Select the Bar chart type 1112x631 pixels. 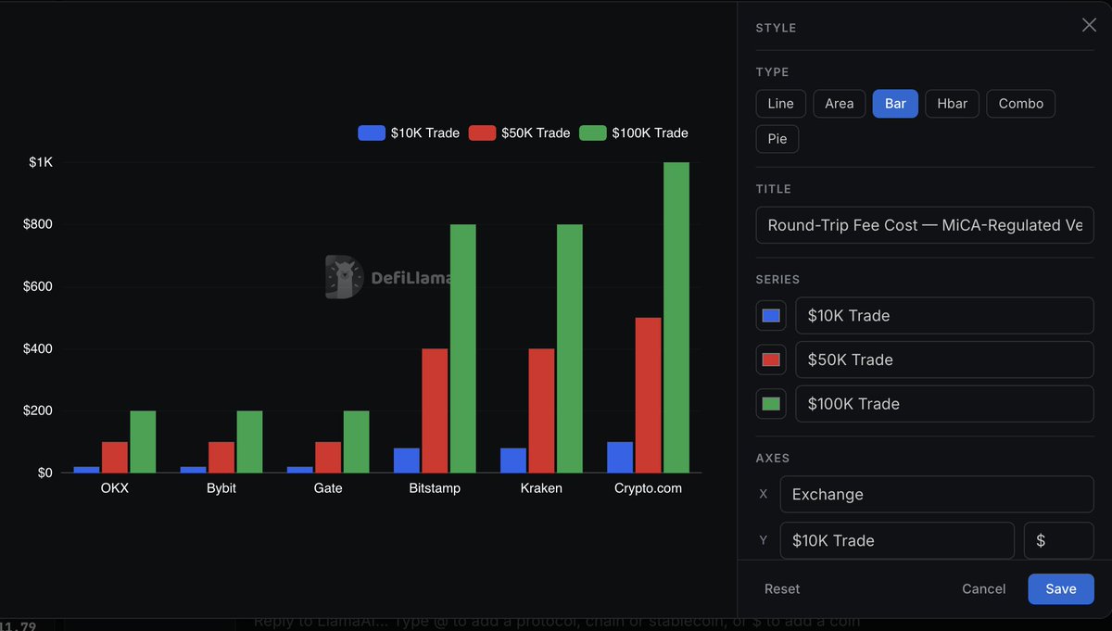tap(895, 104)
